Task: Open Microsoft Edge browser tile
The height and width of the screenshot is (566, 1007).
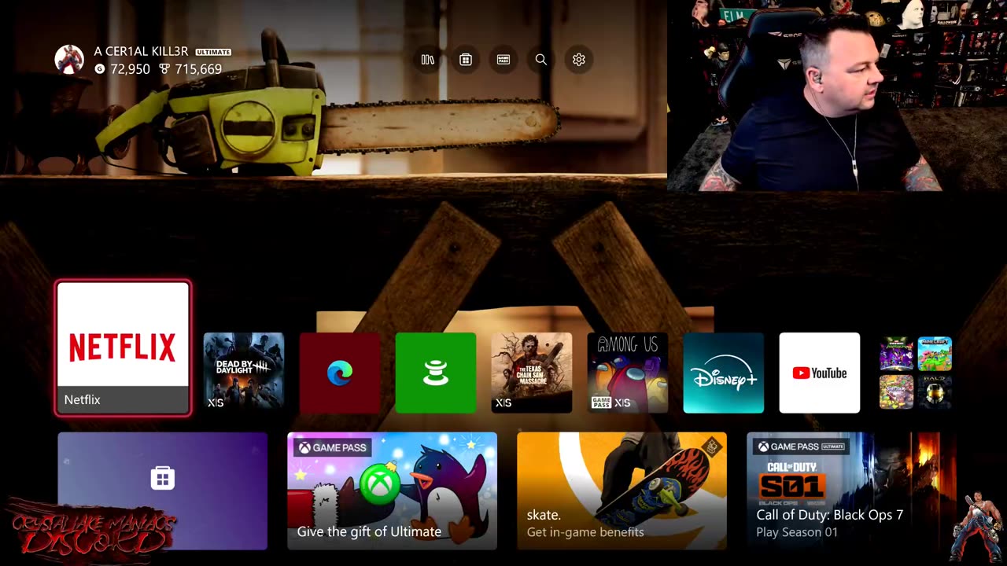Action: [x=340, y=373]
